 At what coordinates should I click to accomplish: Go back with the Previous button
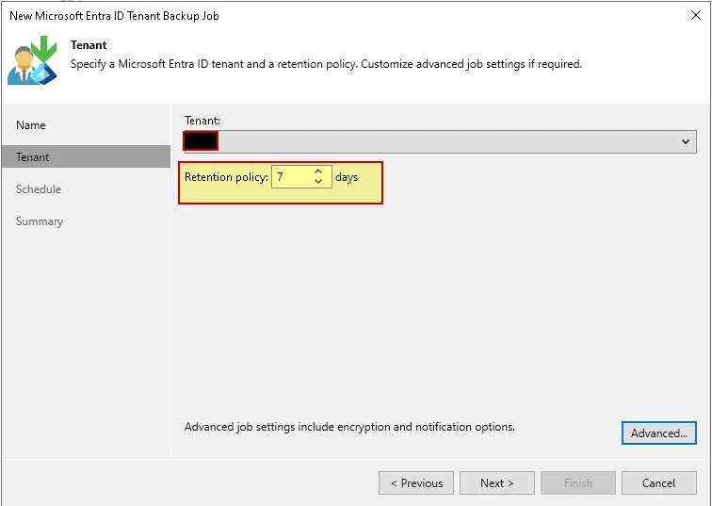pos(416,482)
